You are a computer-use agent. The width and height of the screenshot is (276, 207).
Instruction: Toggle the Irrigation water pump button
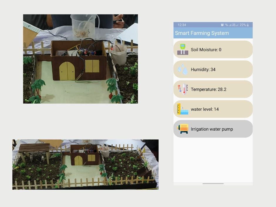coord(213,129)
